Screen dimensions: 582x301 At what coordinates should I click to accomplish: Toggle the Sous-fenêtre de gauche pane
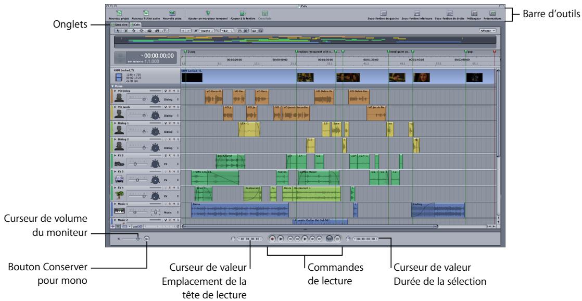click(384, 13)
